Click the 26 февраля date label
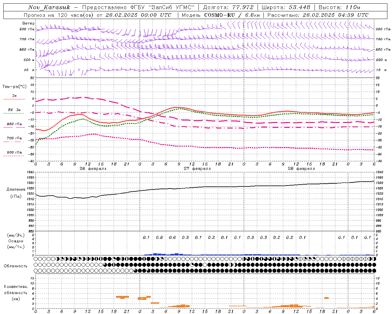392x314 pixels. [93, 169]
